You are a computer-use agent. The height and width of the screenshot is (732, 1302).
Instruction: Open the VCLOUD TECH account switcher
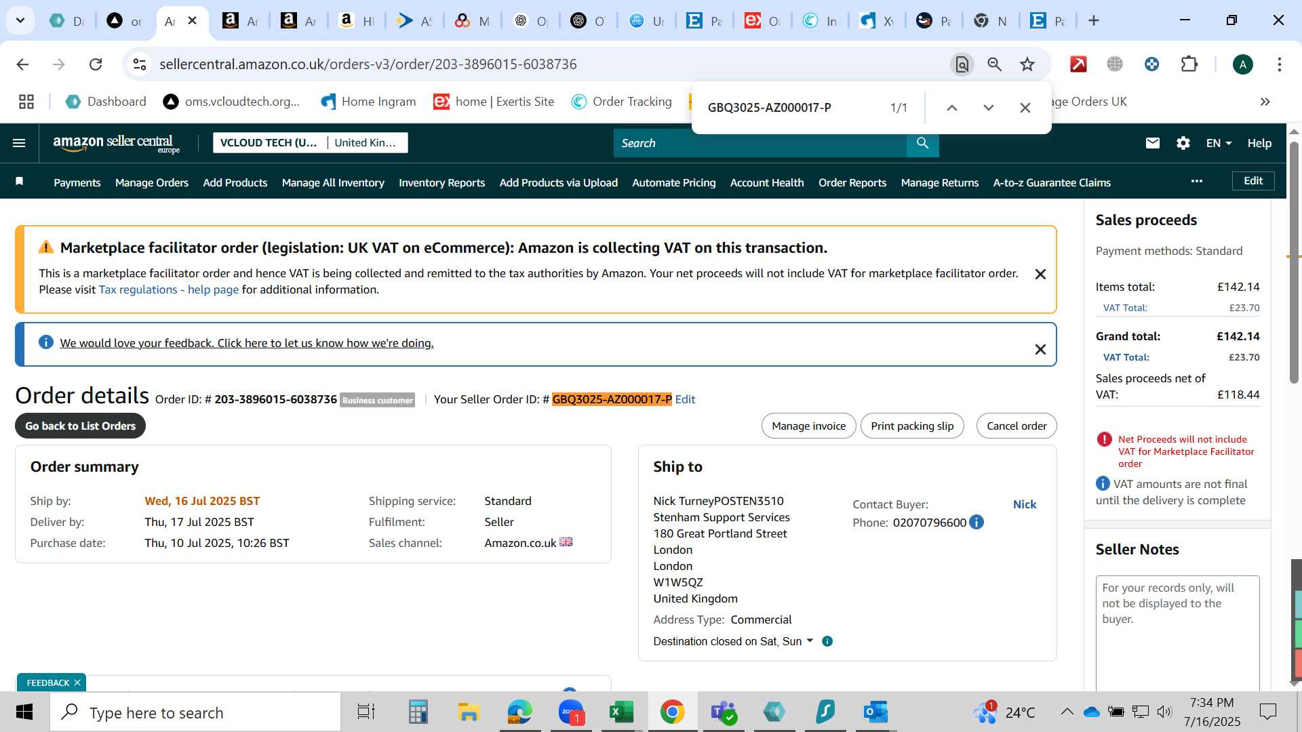click(x=311, y=142)
